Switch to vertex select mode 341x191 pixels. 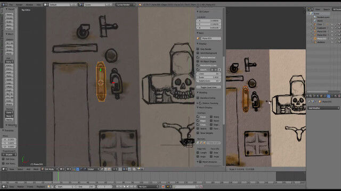[x=102, y=169]
